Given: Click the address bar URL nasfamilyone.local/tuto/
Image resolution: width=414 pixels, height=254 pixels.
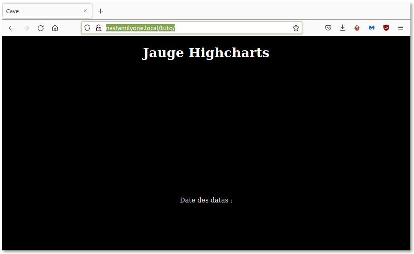Looking at the screenshot, I should [x=140, y=28].
